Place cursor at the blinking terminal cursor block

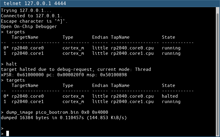coord(8,133)
